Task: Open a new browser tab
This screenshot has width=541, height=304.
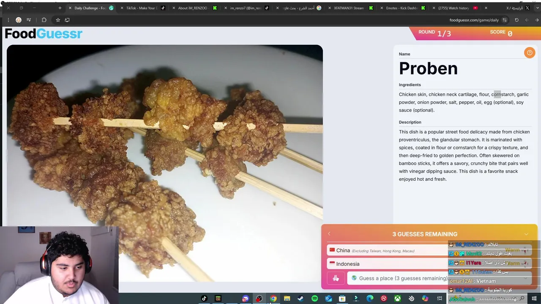Action: tap(60, 8)
